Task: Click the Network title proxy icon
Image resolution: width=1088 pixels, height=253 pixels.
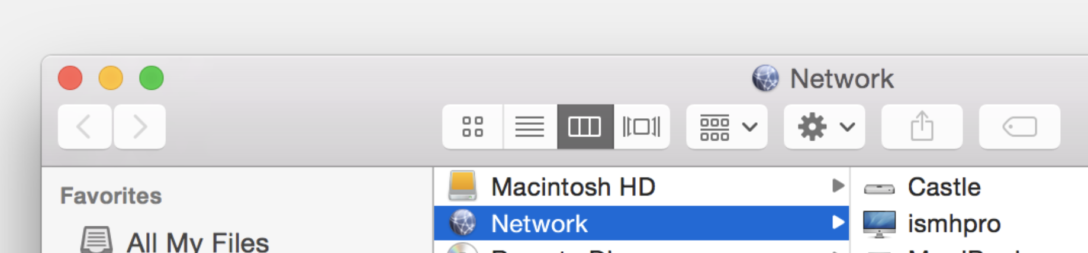Action: [x=765, y=79]
